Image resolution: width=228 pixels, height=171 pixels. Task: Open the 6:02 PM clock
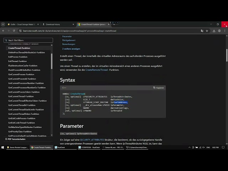tap(215, 147)
